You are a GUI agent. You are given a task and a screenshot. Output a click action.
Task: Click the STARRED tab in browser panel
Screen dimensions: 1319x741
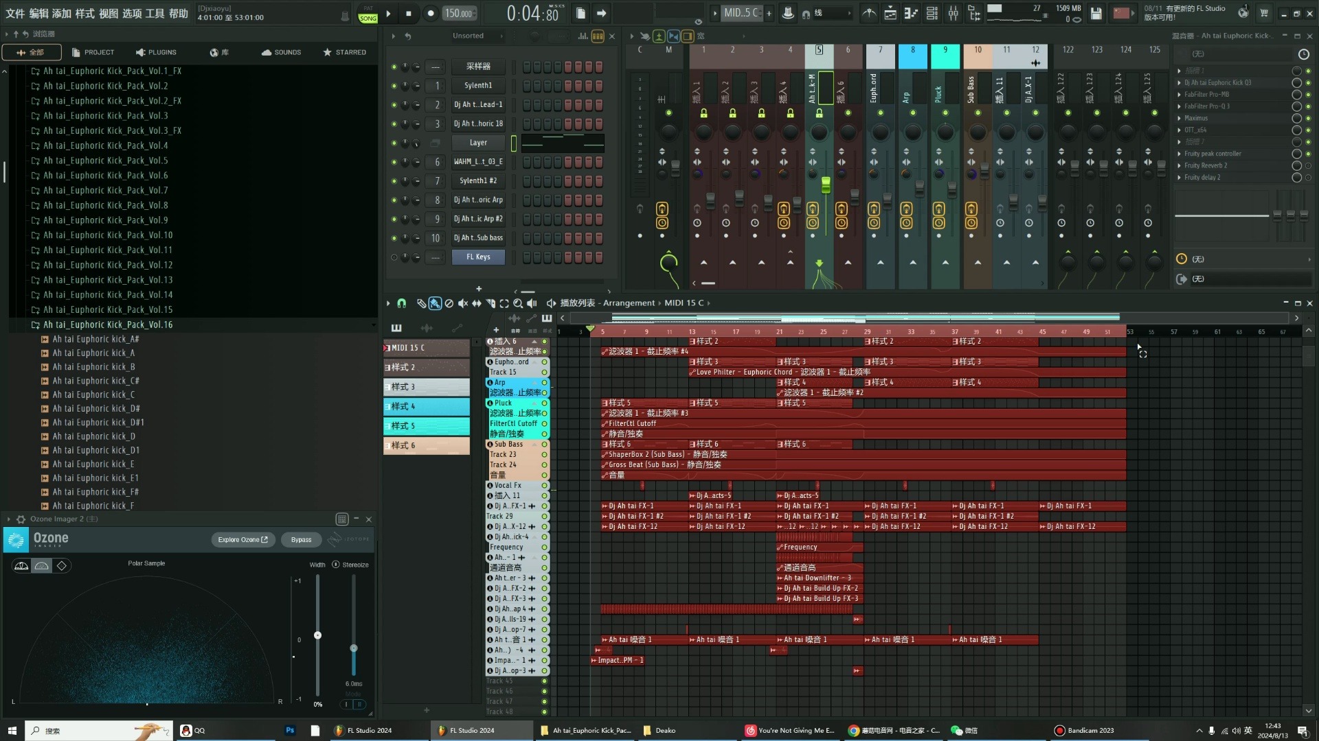[346, 52]
